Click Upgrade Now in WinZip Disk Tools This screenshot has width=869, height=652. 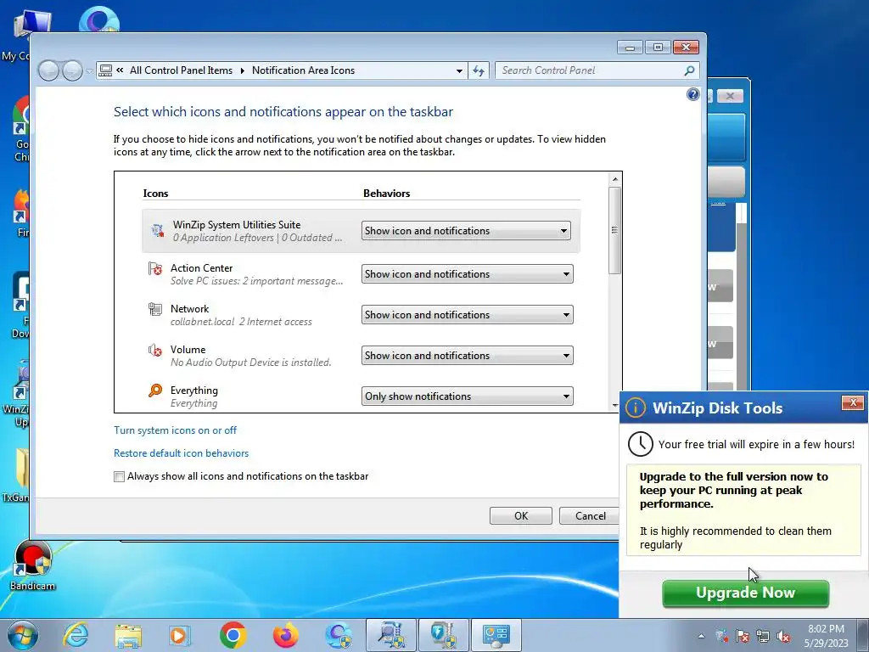(x=745, y=593)
